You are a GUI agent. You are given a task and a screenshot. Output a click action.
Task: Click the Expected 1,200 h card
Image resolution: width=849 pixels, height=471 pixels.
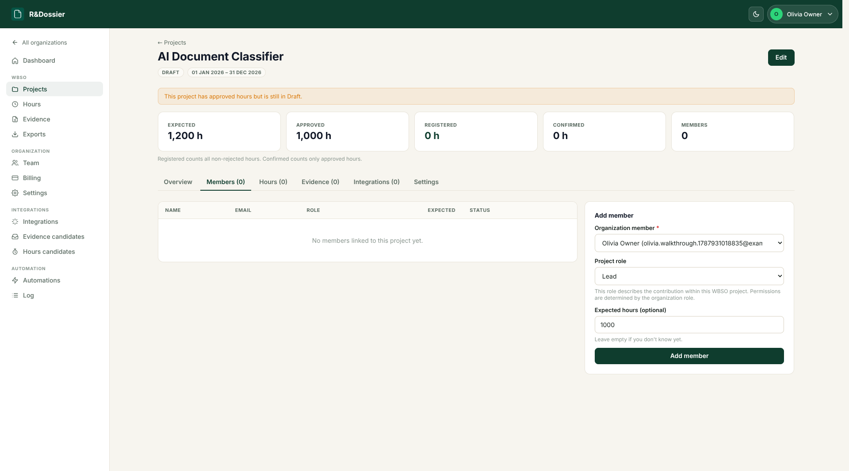pyautogui.click(x=219, y=132)
